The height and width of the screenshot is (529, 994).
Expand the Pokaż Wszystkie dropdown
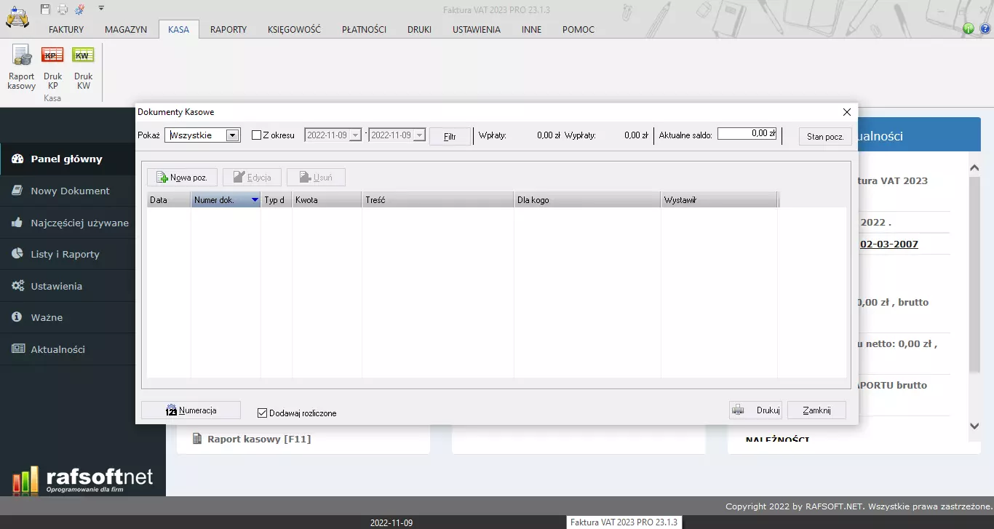(232, 135)
